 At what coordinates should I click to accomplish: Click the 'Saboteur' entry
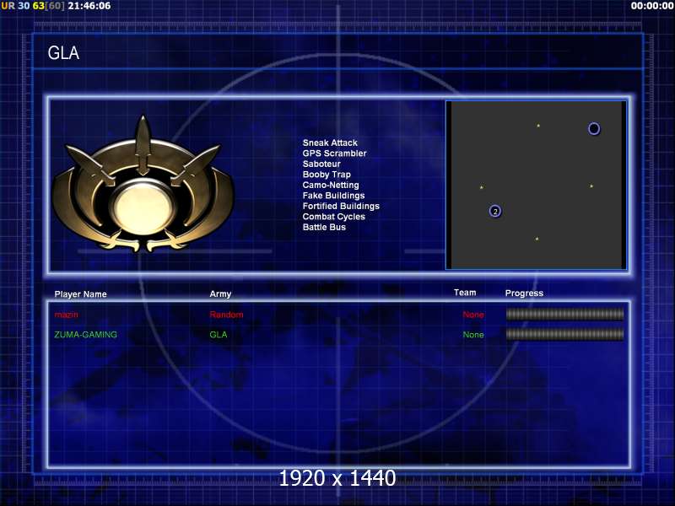pos(321,164)
